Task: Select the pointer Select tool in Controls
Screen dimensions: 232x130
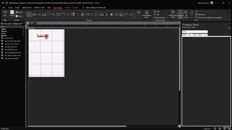Action: tap(29, 14)
